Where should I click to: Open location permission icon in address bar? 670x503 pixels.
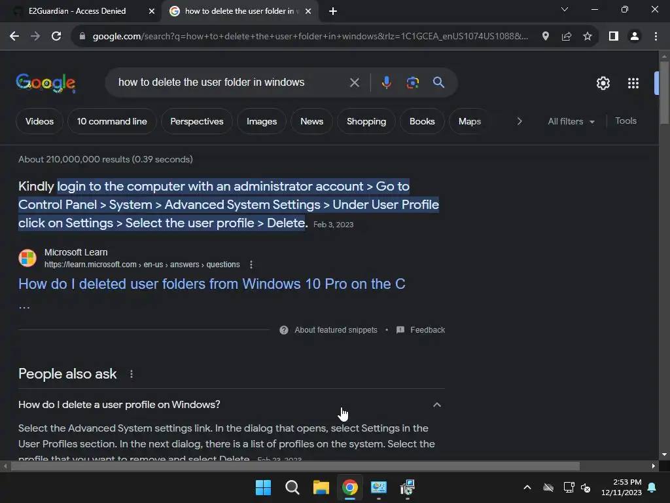tap(545, 37)
